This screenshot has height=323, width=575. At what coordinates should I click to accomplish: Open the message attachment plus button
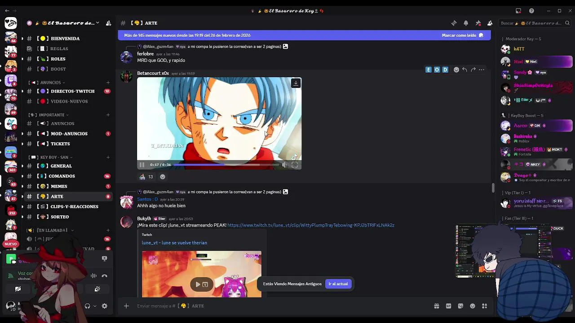click(126, 306)
